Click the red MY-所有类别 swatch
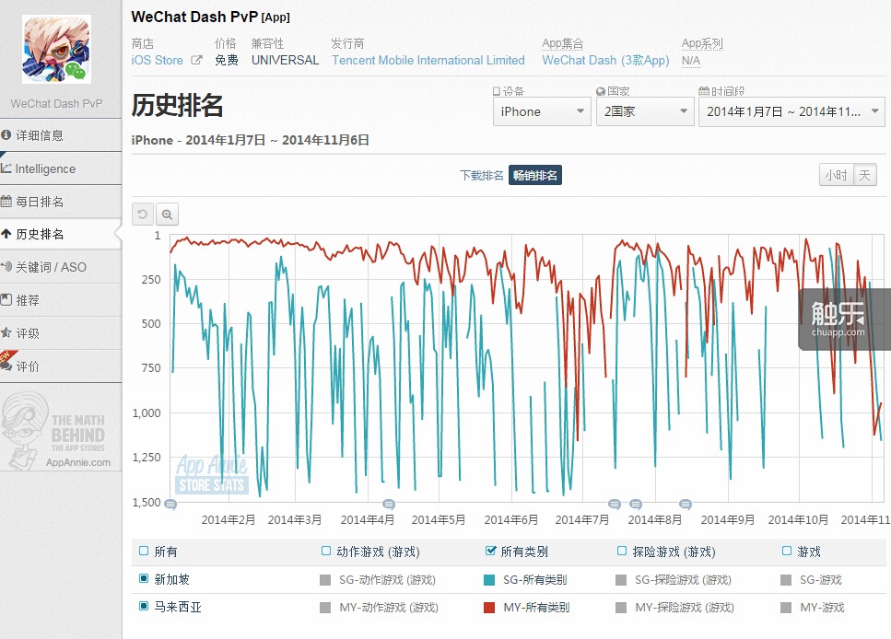The width and height of the screenshot is (891, 639). pyautogui.click(x=488, y=608)
